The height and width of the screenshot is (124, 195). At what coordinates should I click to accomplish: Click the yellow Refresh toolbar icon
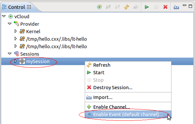click(127, 7)
